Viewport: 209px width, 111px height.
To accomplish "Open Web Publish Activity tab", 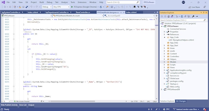I will [9, 105].
